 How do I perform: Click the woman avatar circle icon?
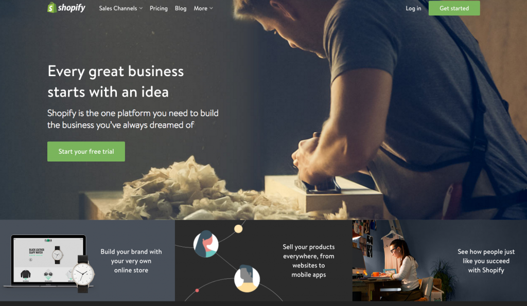pos(206,244)
